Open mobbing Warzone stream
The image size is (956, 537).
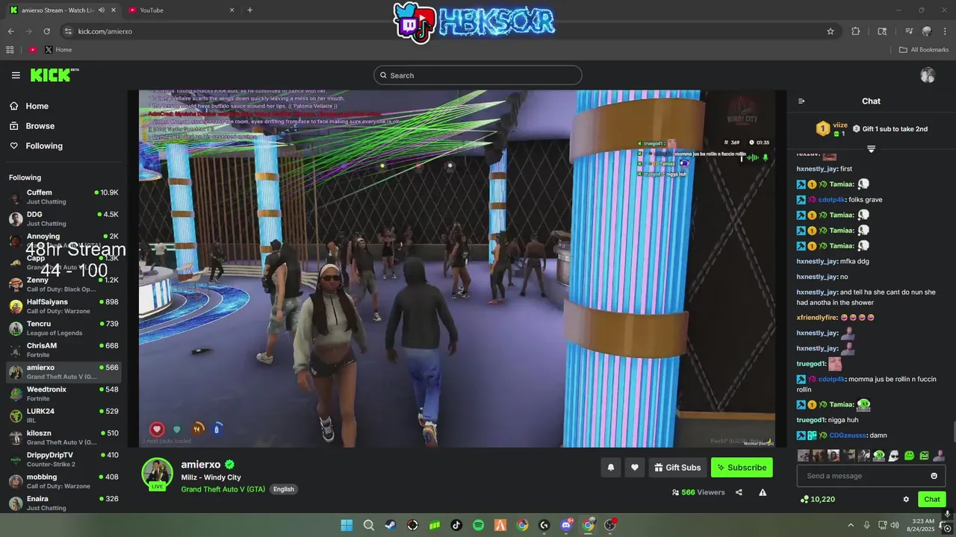point(63,481)
